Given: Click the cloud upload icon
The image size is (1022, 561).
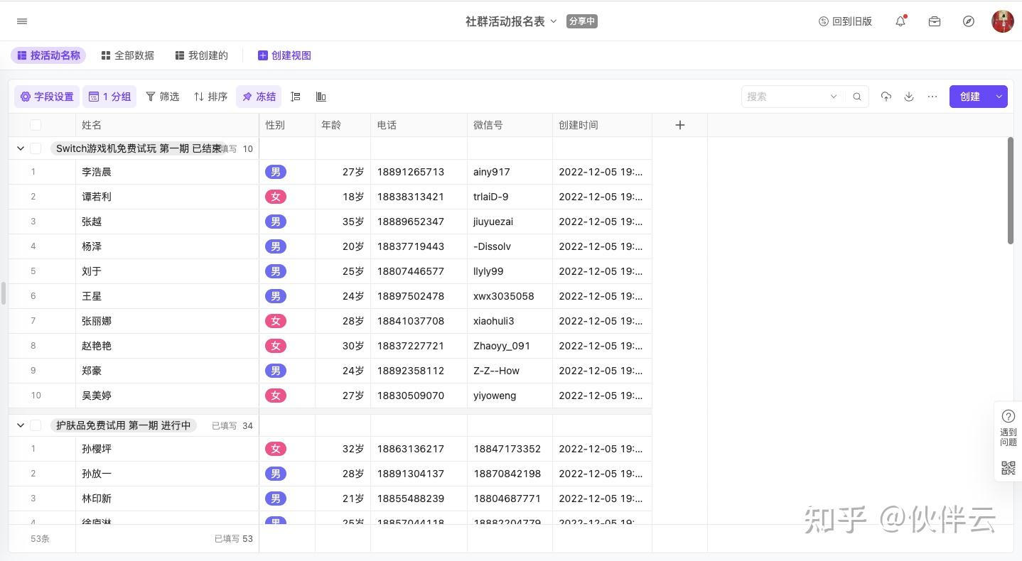Looking at the screenshot, I should click(x=886, y=97).
